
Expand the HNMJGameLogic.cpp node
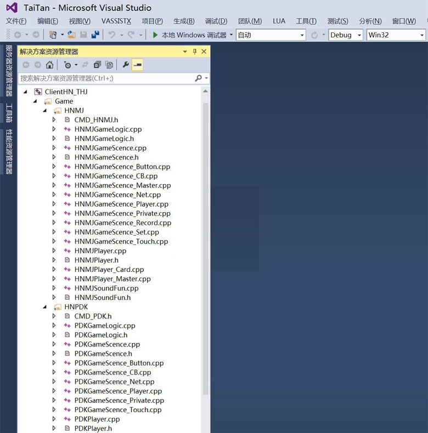[x=54, y=129]
